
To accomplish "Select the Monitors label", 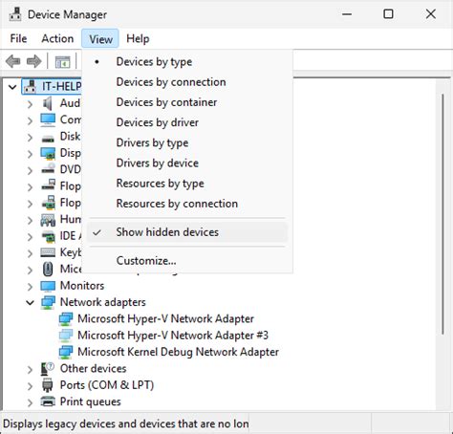I will click(x=82, y=286).
